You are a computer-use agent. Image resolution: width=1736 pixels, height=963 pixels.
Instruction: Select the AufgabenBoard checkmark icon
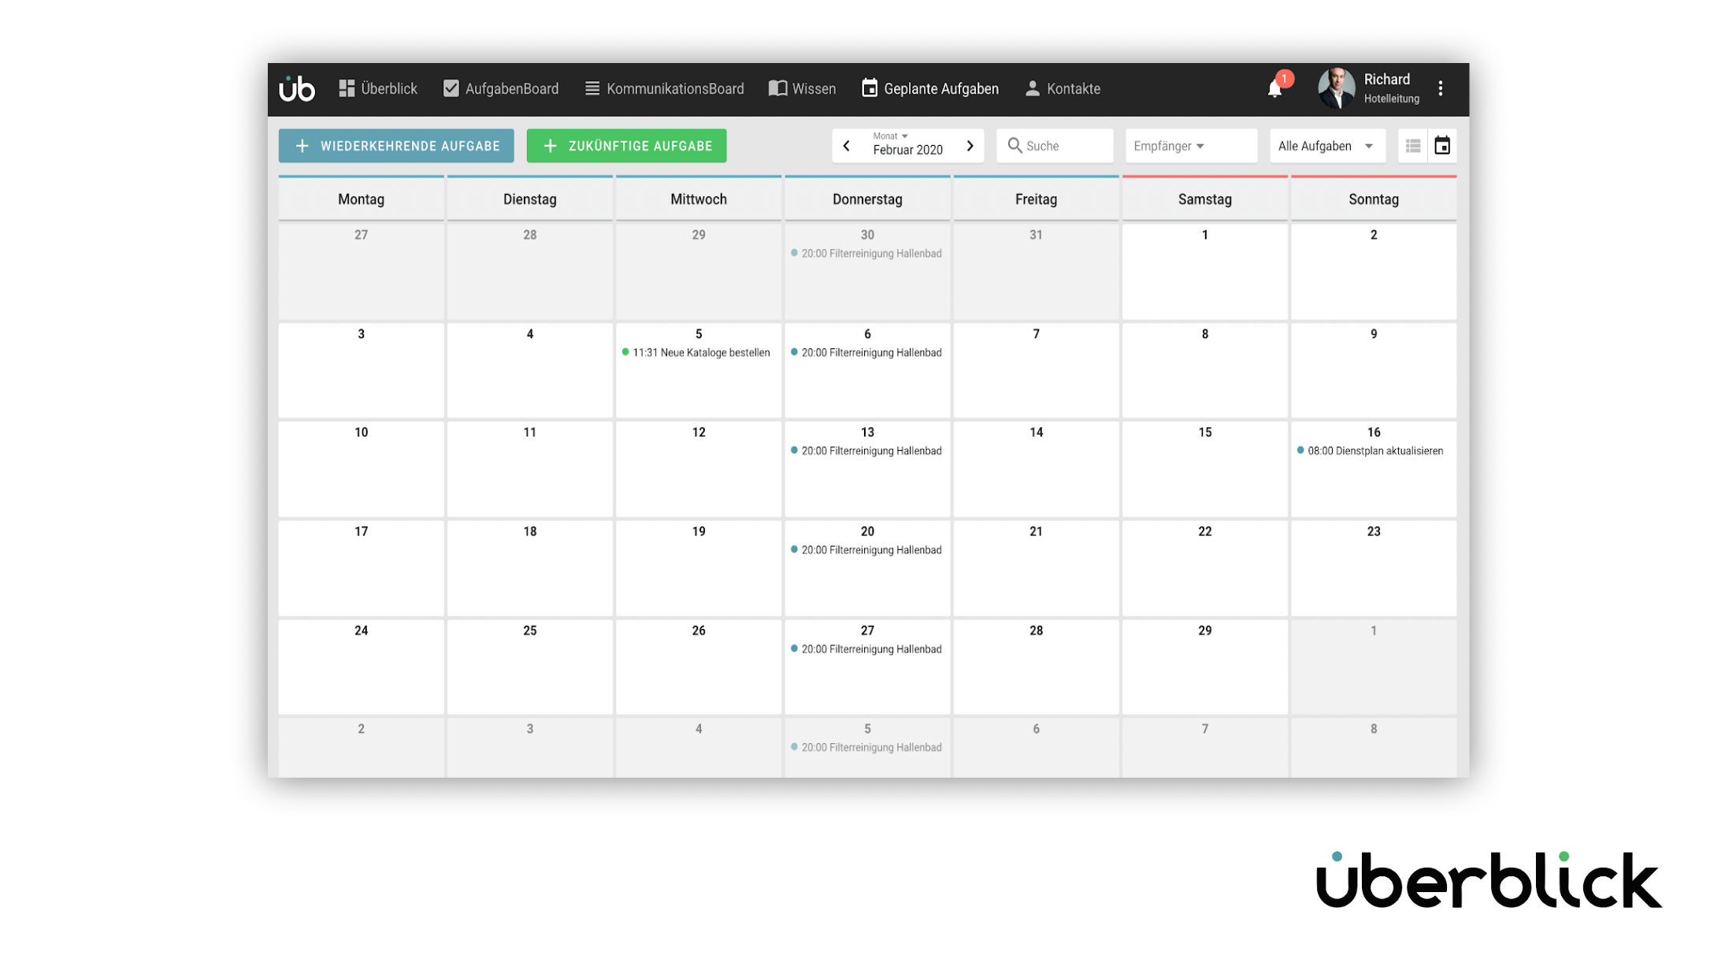click(x=451, y=87)
